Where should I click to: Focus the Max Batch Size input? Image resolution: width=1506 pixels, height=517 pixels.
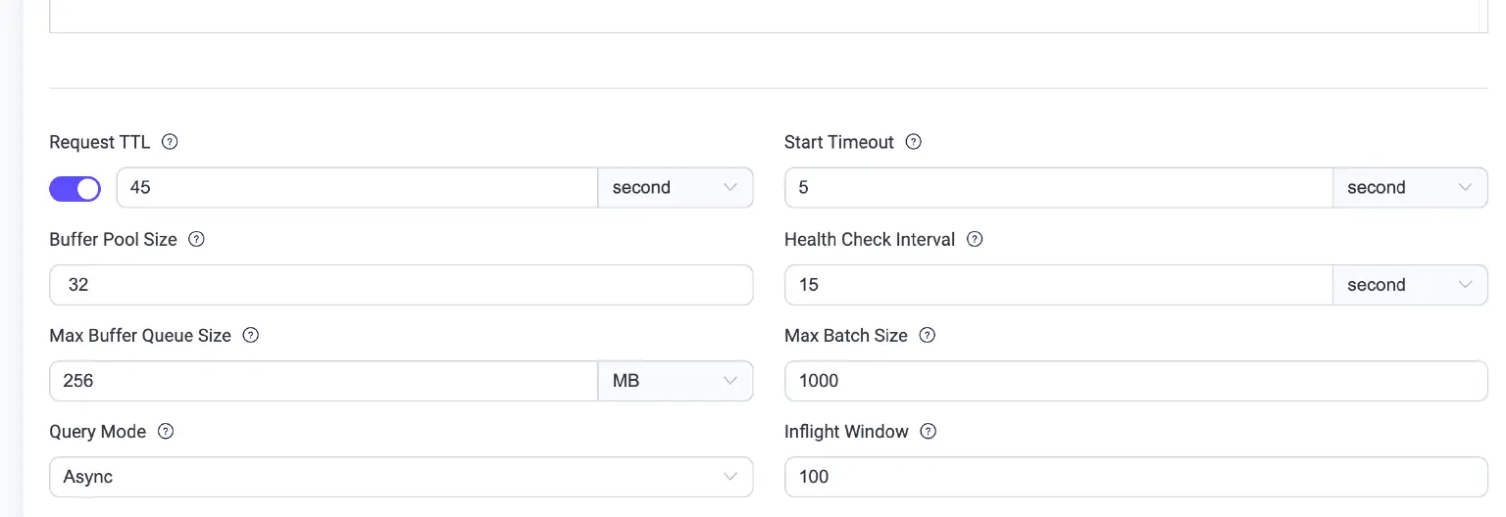click(1135, 381)
